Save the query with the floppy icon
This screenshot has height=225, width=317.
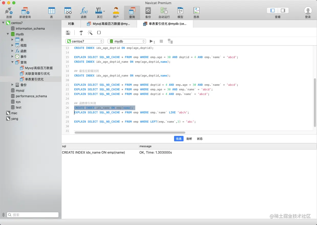tap(68, 33)
